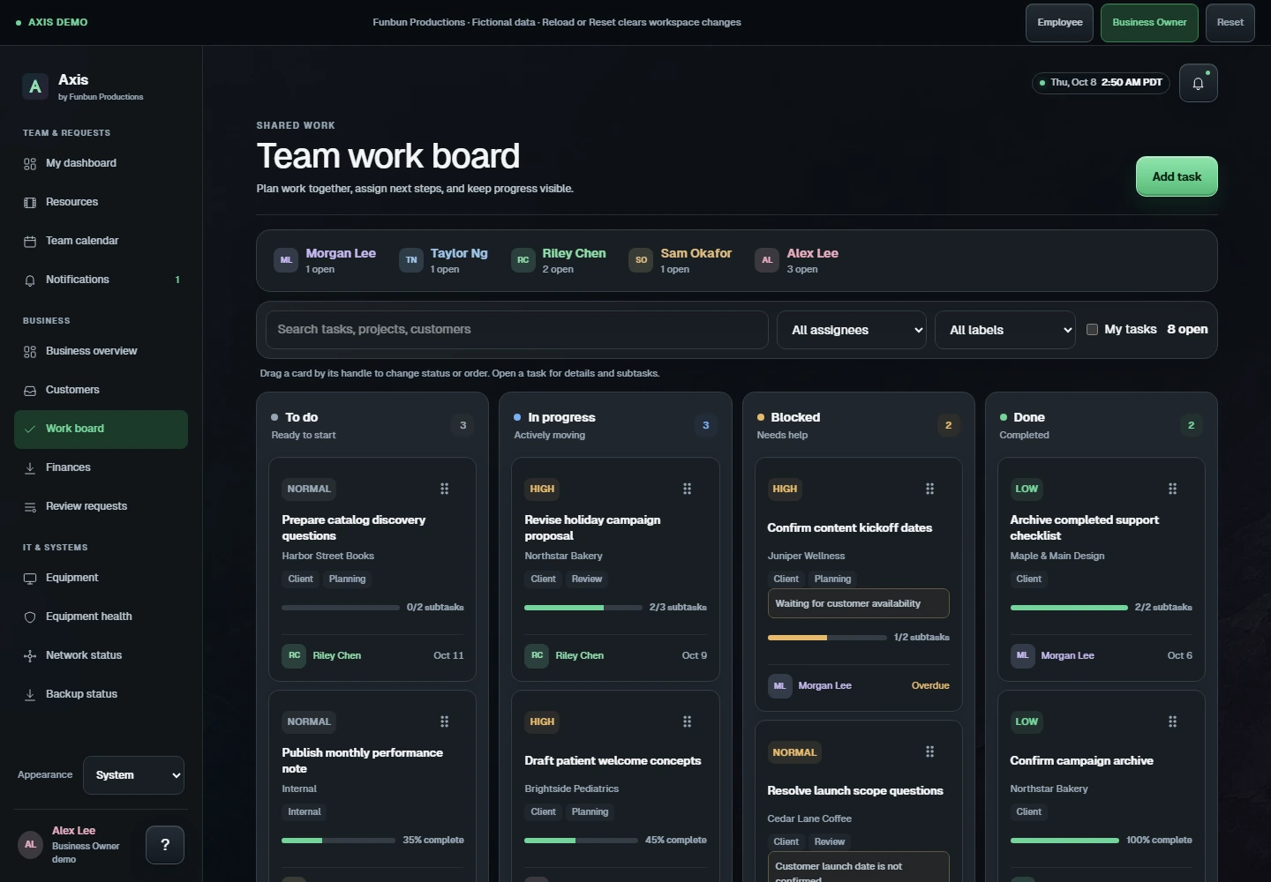
Task: Click the 35% complete progress bar
Action: point(339,841)
